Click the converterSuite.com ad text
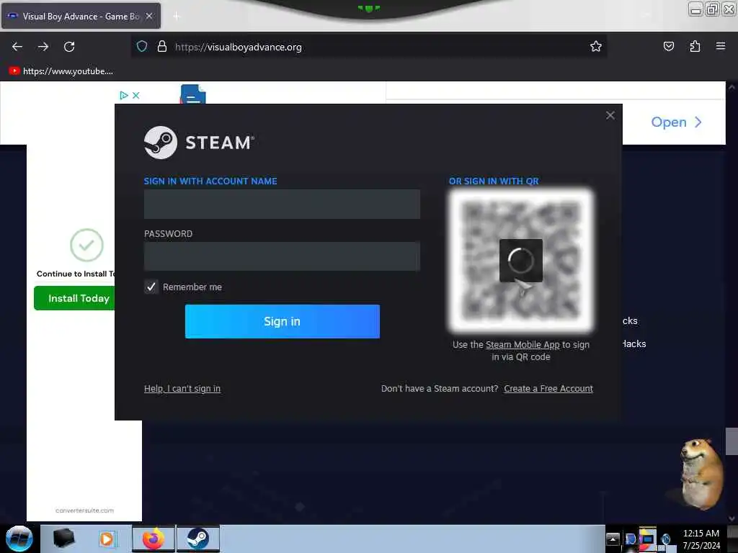Viewport: 738px width, 553px height. tap(85, 511)
